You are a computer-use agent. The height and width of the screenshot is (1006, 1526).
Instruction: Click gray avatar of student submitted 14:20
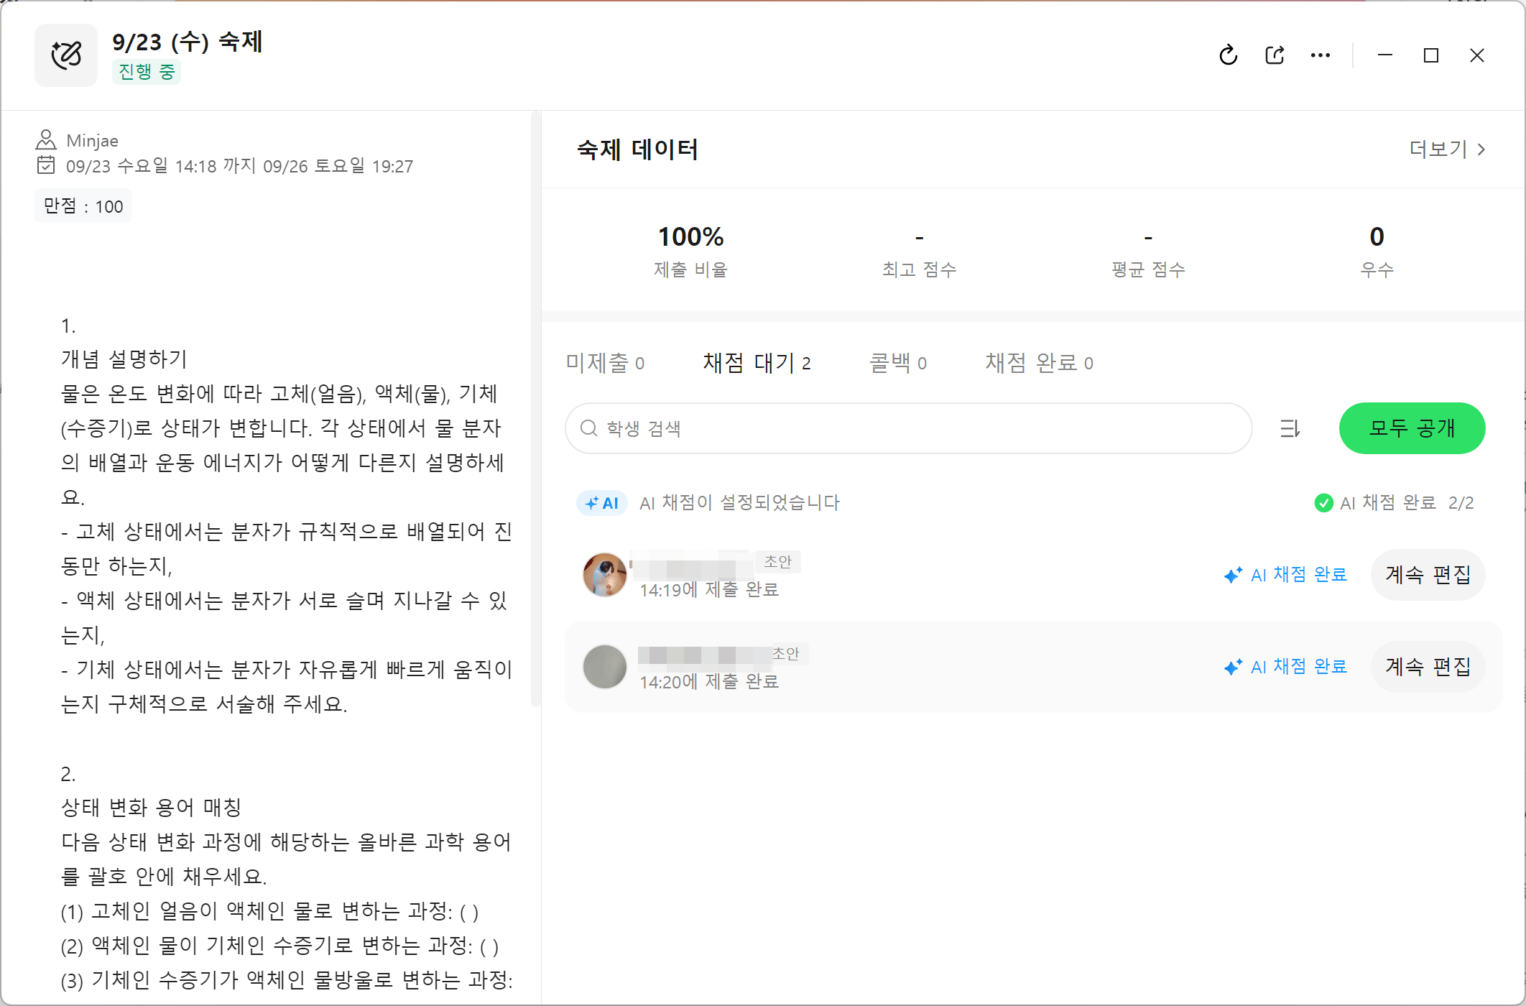[x=605, y=667]
